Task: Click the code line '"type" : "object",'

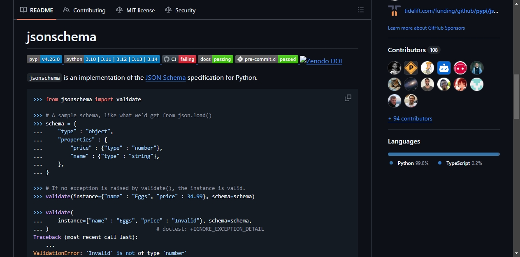Action: 73,132
